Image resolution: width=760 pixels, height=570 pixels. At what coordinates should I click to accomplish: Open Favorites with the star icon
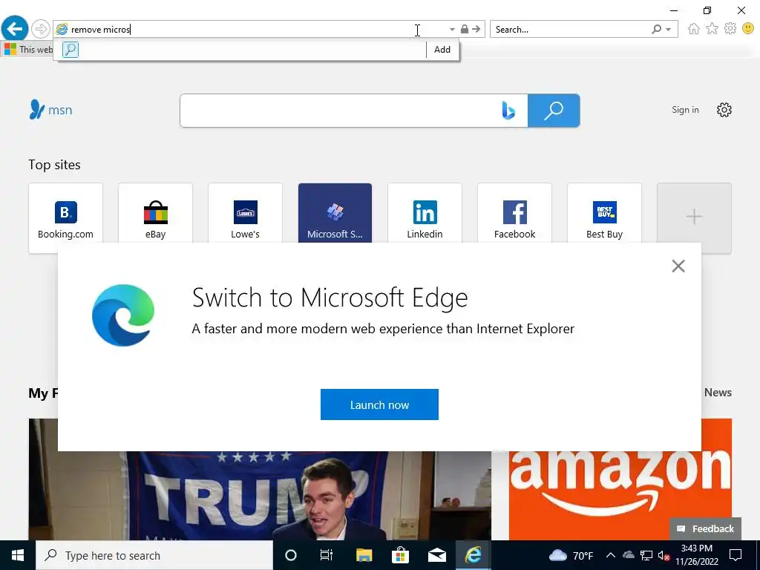tap(712, 29)
